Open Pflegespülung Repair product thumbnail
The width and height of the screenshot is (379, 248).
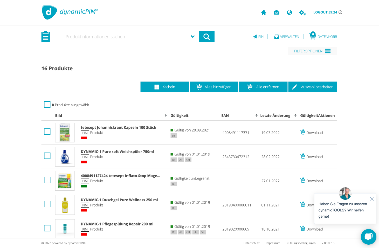click(65, 229)
